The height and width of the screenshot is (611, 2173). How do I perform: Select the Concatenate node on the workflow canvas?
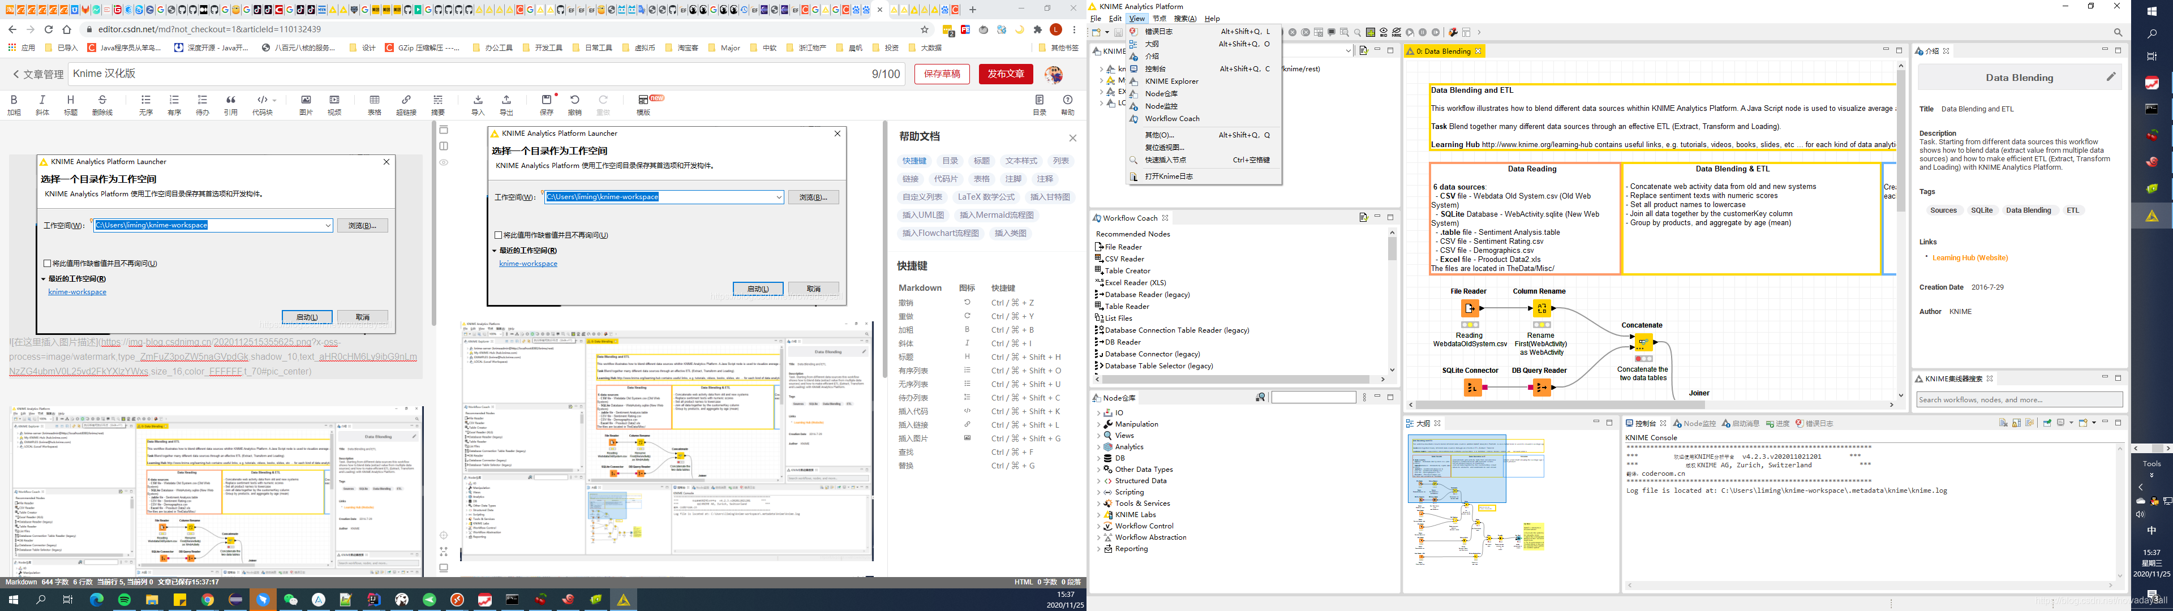click(x=1643, y=343)
